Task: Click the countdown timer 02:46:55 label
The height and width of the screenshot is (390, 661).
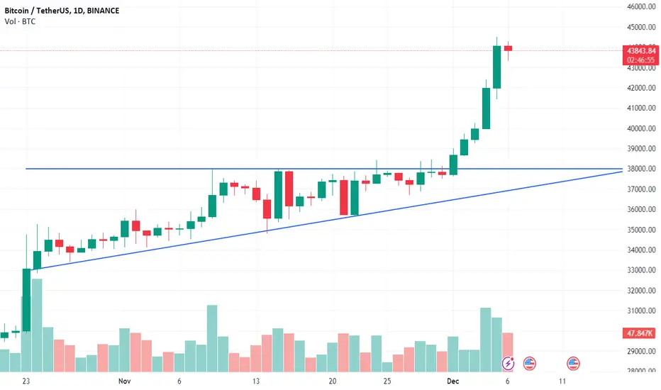Action: click(x=641, y=60)
